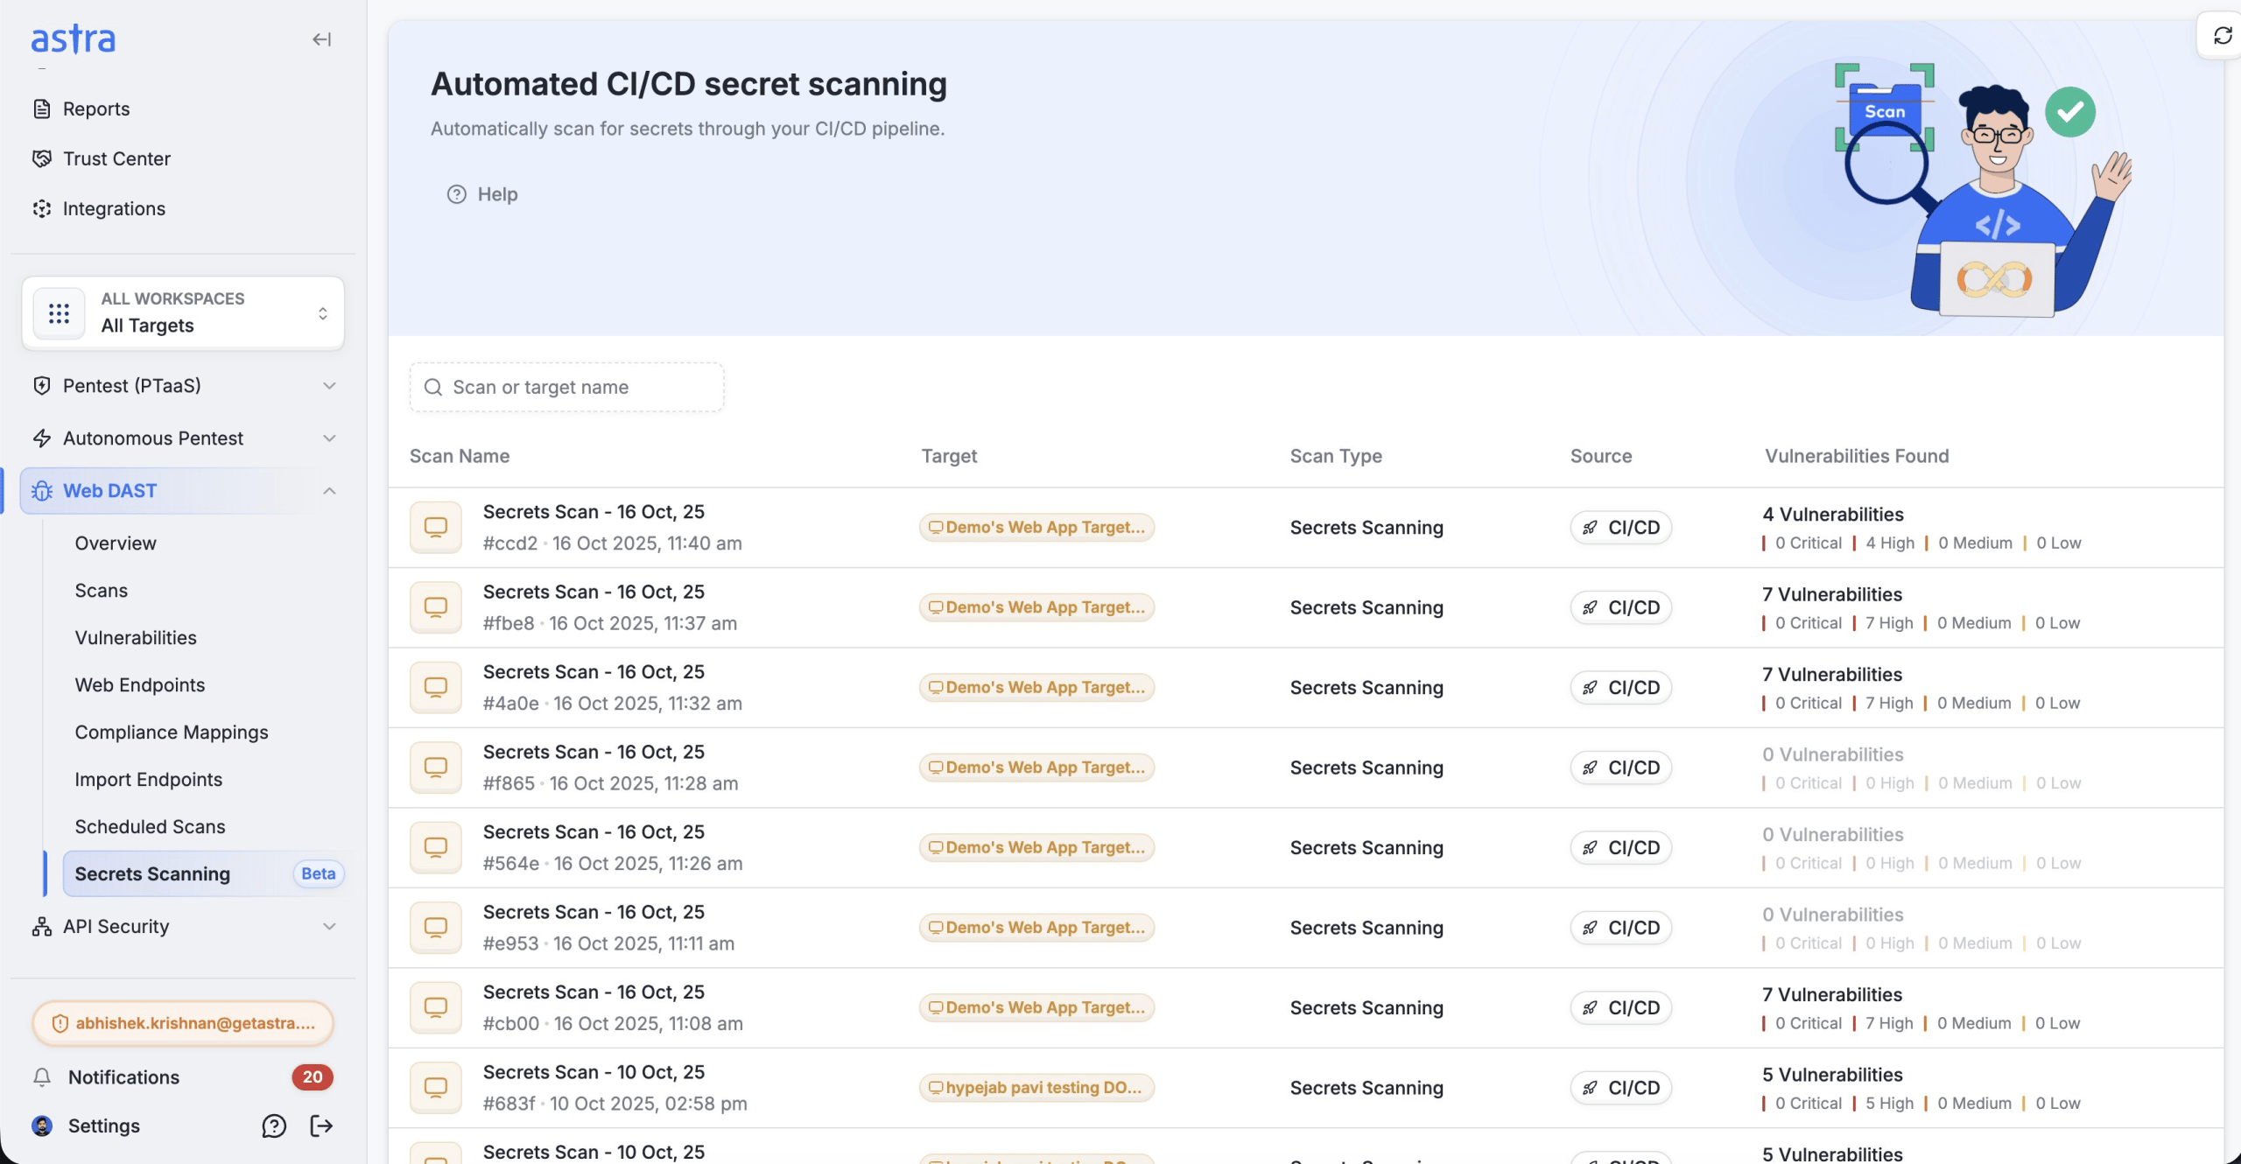This screenshot has height=1164, width=2241.
Task: Open Settings in the sidebar
Action: pos(104,1126)
